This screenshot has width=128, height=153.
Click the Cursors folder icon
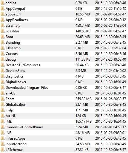[2, 54]
